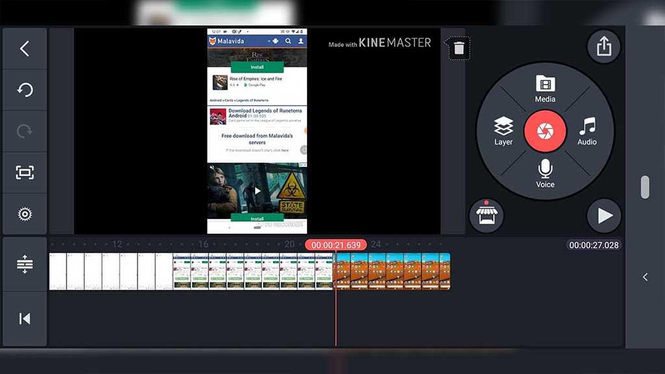Open the Media browser
665x374 pixels.
point(545,89)
